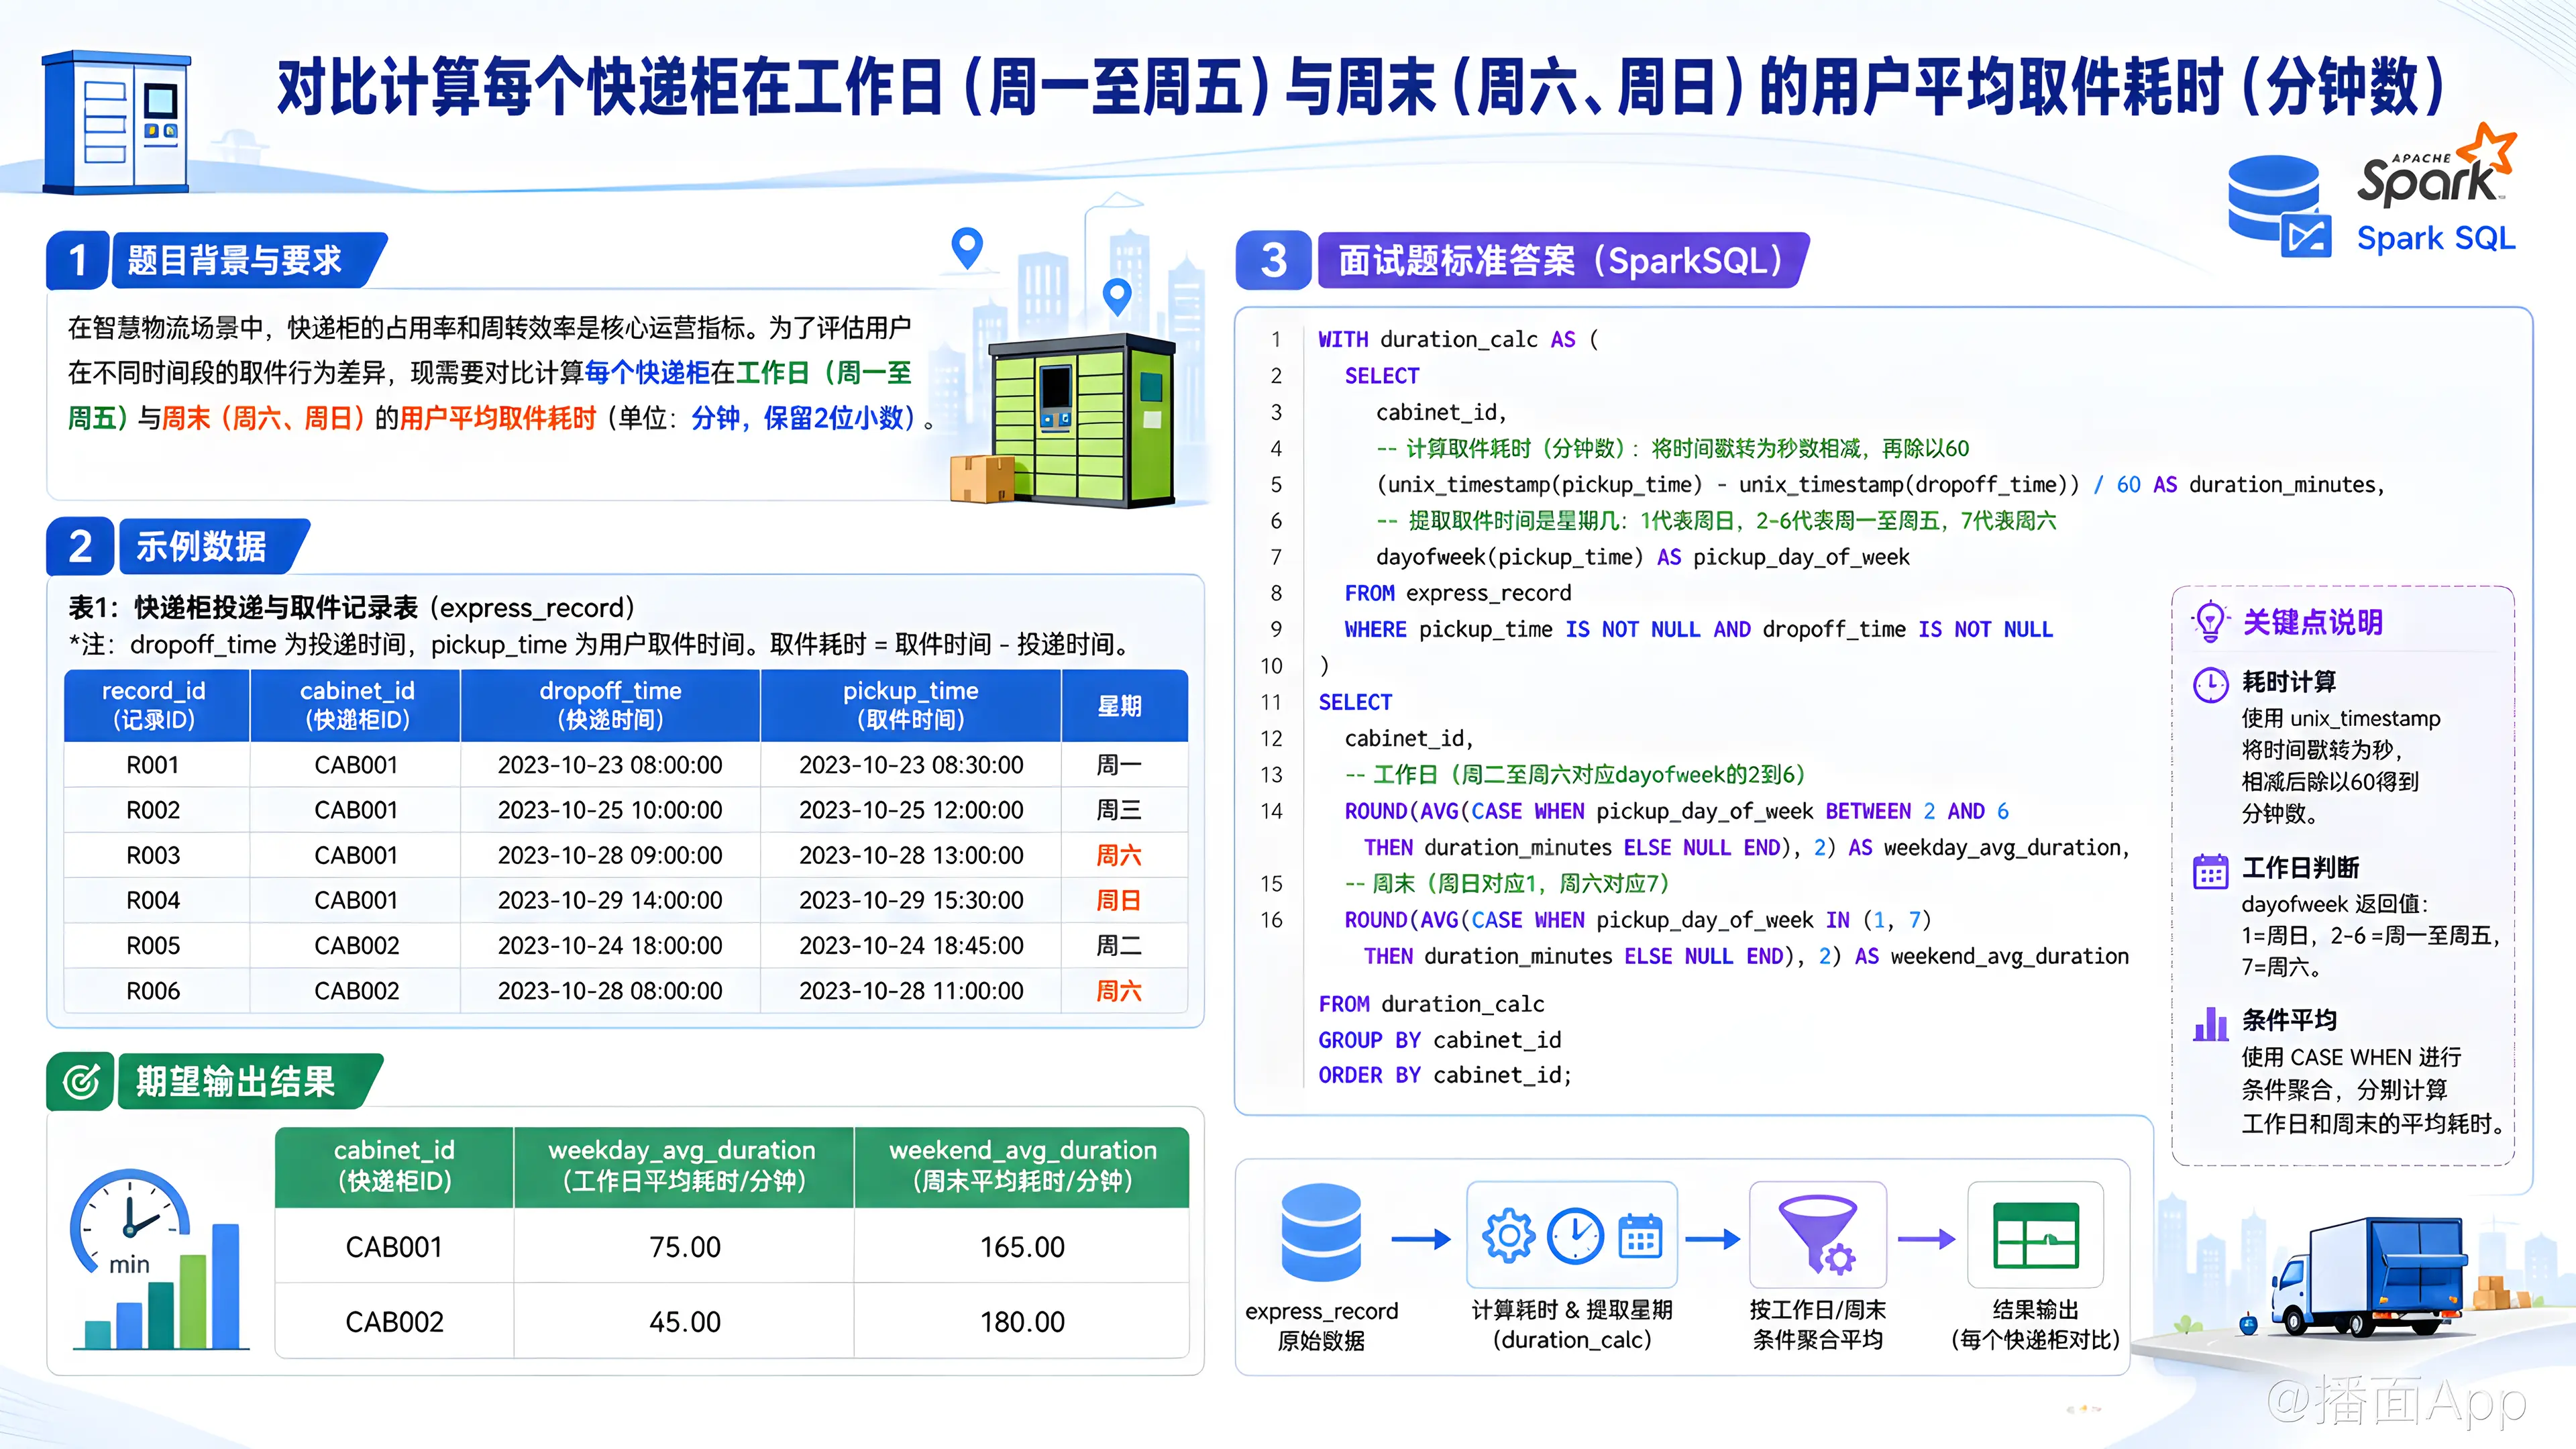Click pickup time 2023-10-29 15:30:00

(911, 900)
